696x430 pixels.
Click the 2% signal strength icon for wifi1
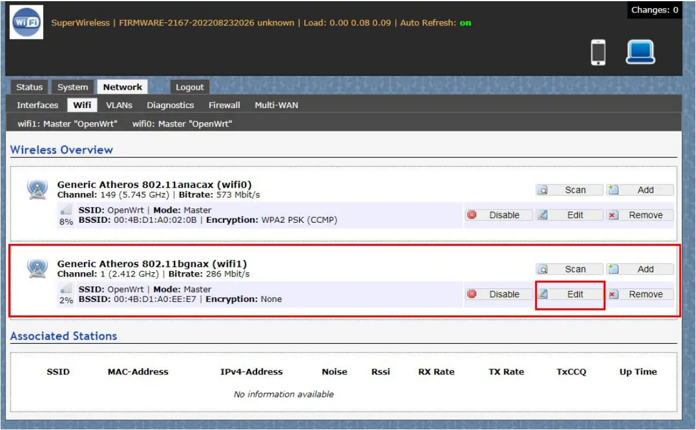(66, 289)
